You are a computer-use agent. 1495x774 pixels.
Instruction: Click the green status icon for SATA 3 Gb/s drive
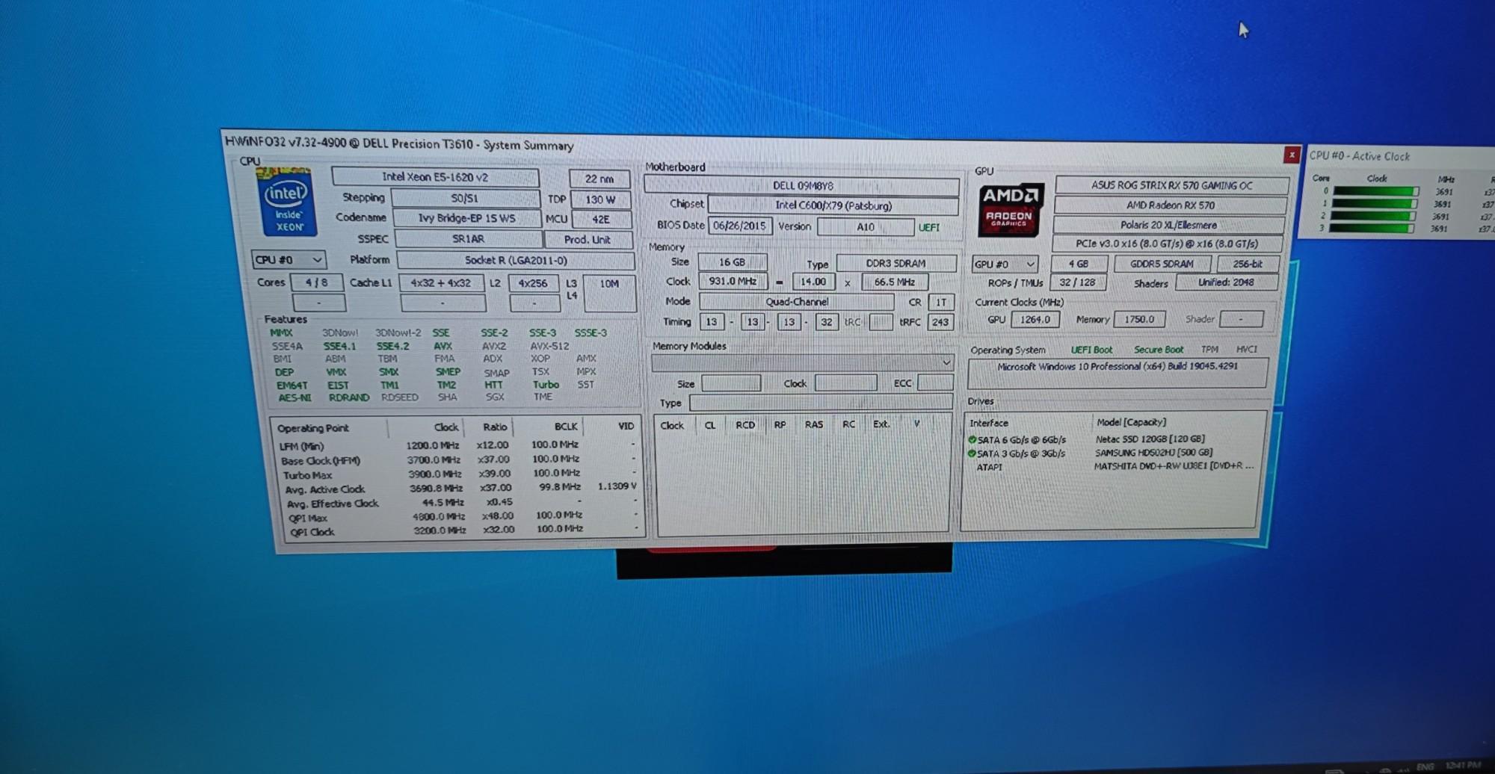point(972,453)
